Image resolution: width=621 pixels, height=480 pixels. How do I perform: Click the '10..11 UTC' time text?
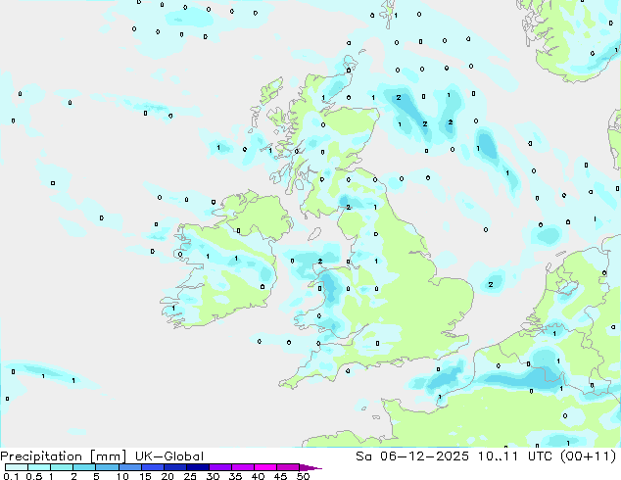pos(515,456)
